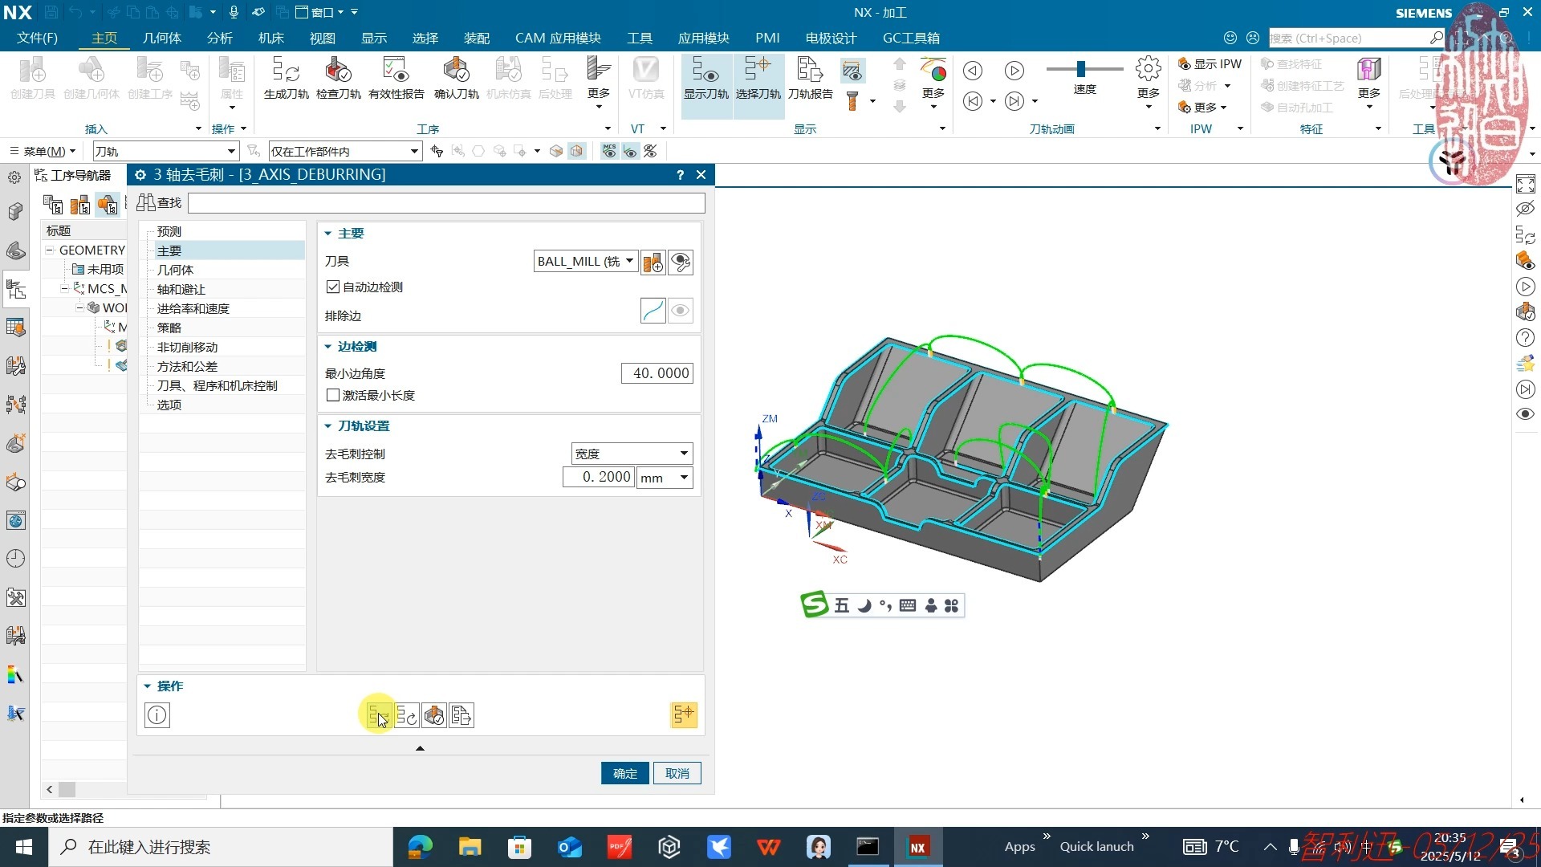
Task: Adjust the 速度 animation slider
Action: click(x=1081, y=69)
